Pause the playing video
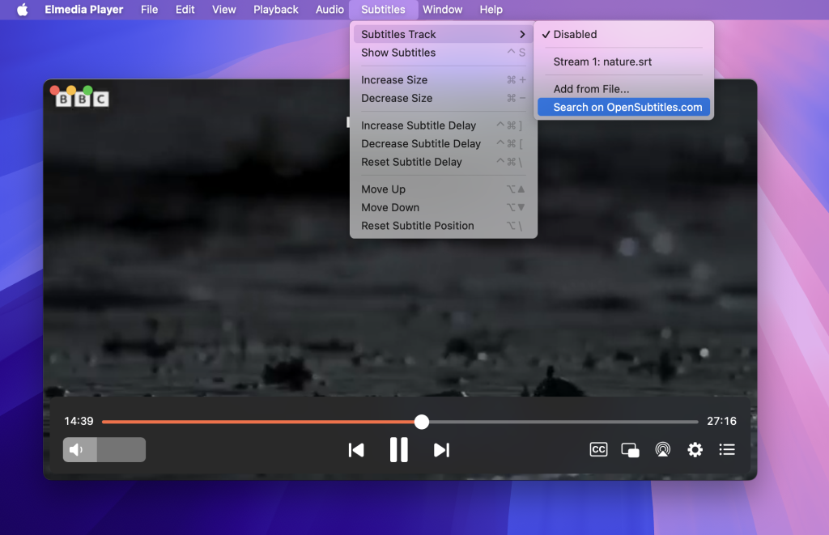The height and width of the screenshot is (535, 829). pyautogui.click(x=398, y=450)
